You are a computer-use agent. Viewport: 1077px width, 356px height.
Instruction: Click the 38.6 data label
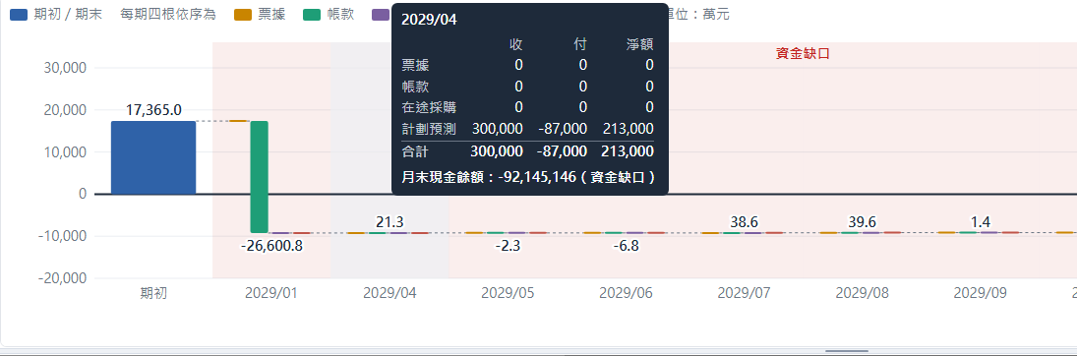(744, 221)
